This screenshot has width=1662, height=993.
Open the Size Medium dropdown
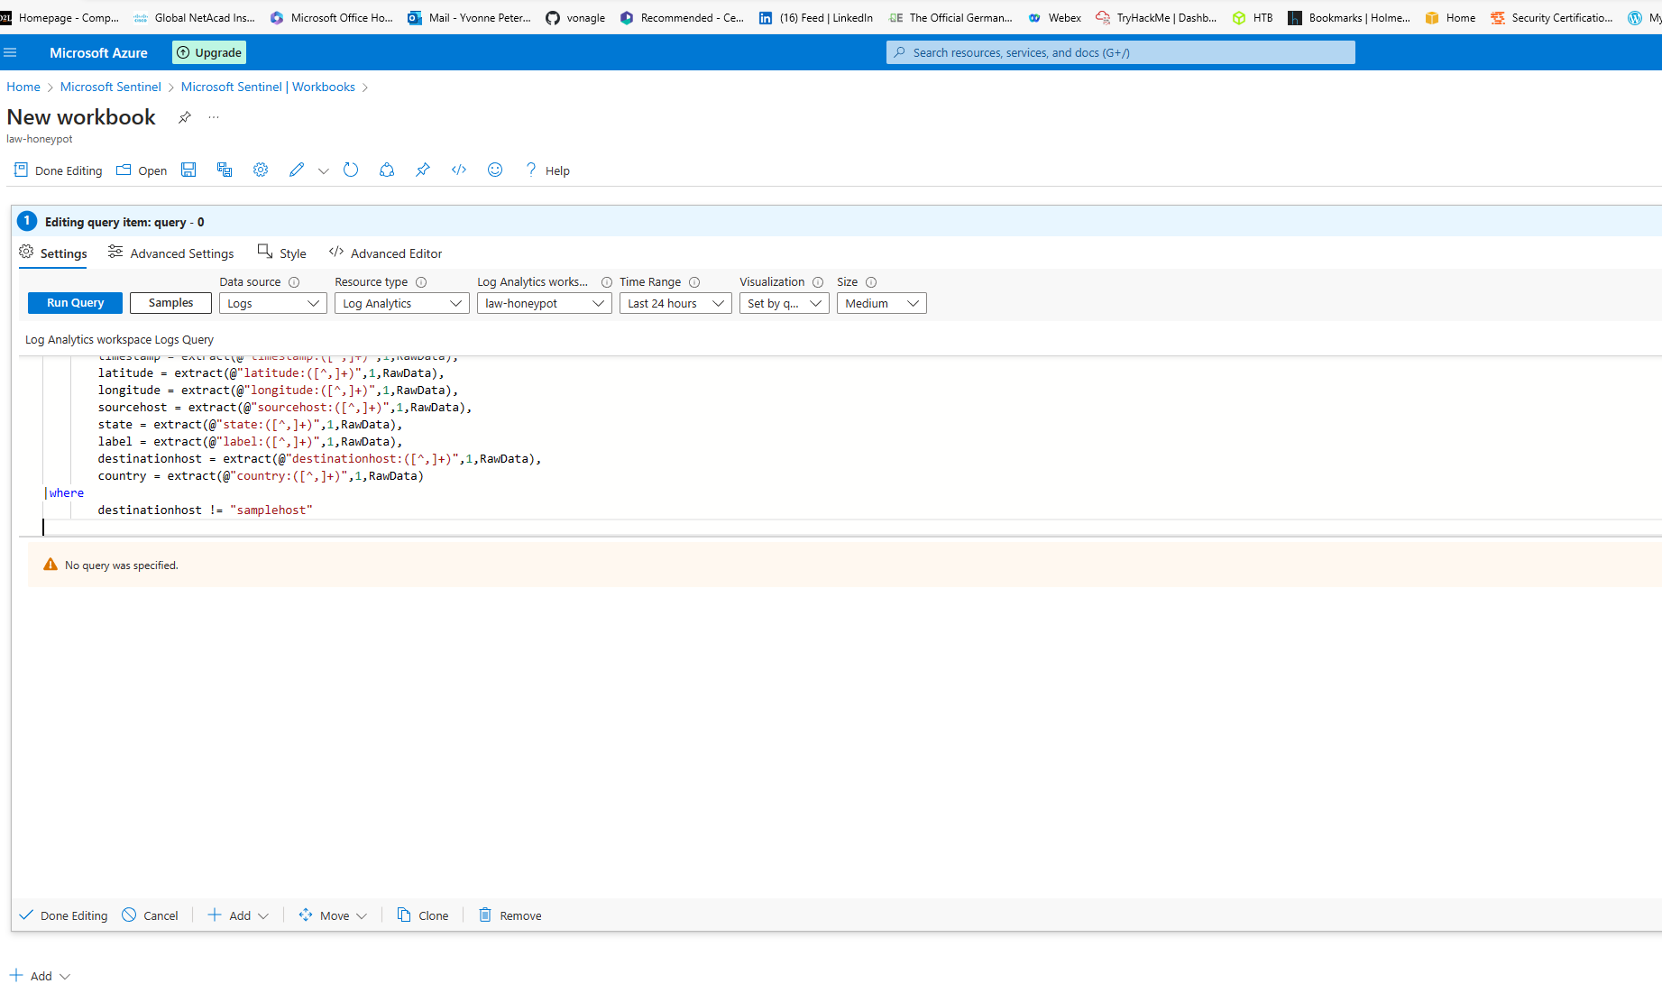tap(882, 303)
